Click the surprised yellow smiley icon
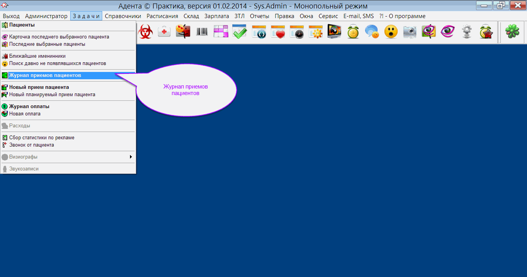527x277 pixels. pyautogui.click(x=391, y=32)
